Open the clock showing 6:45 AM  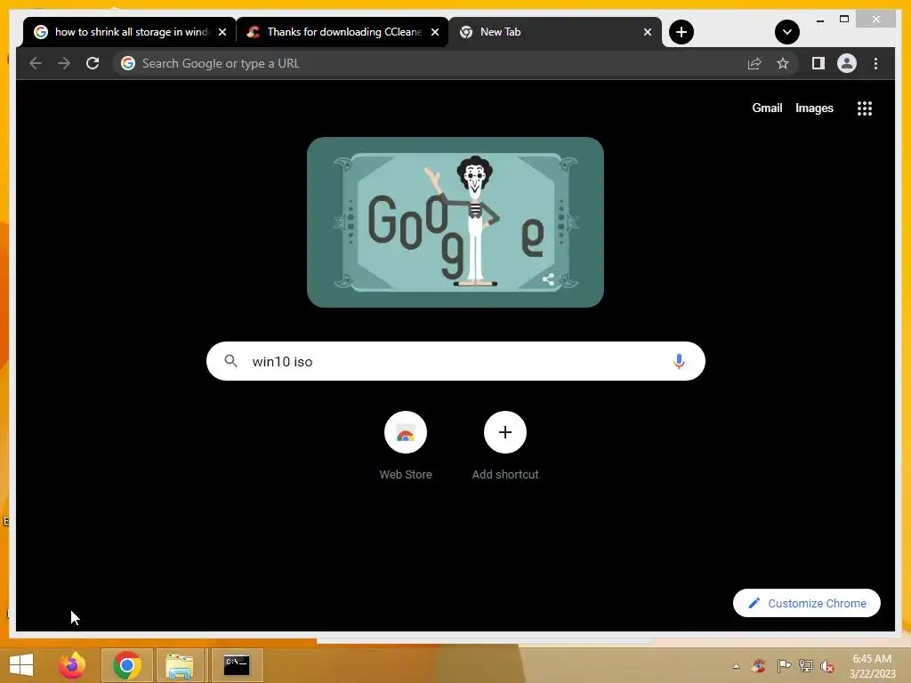(872, 666)
